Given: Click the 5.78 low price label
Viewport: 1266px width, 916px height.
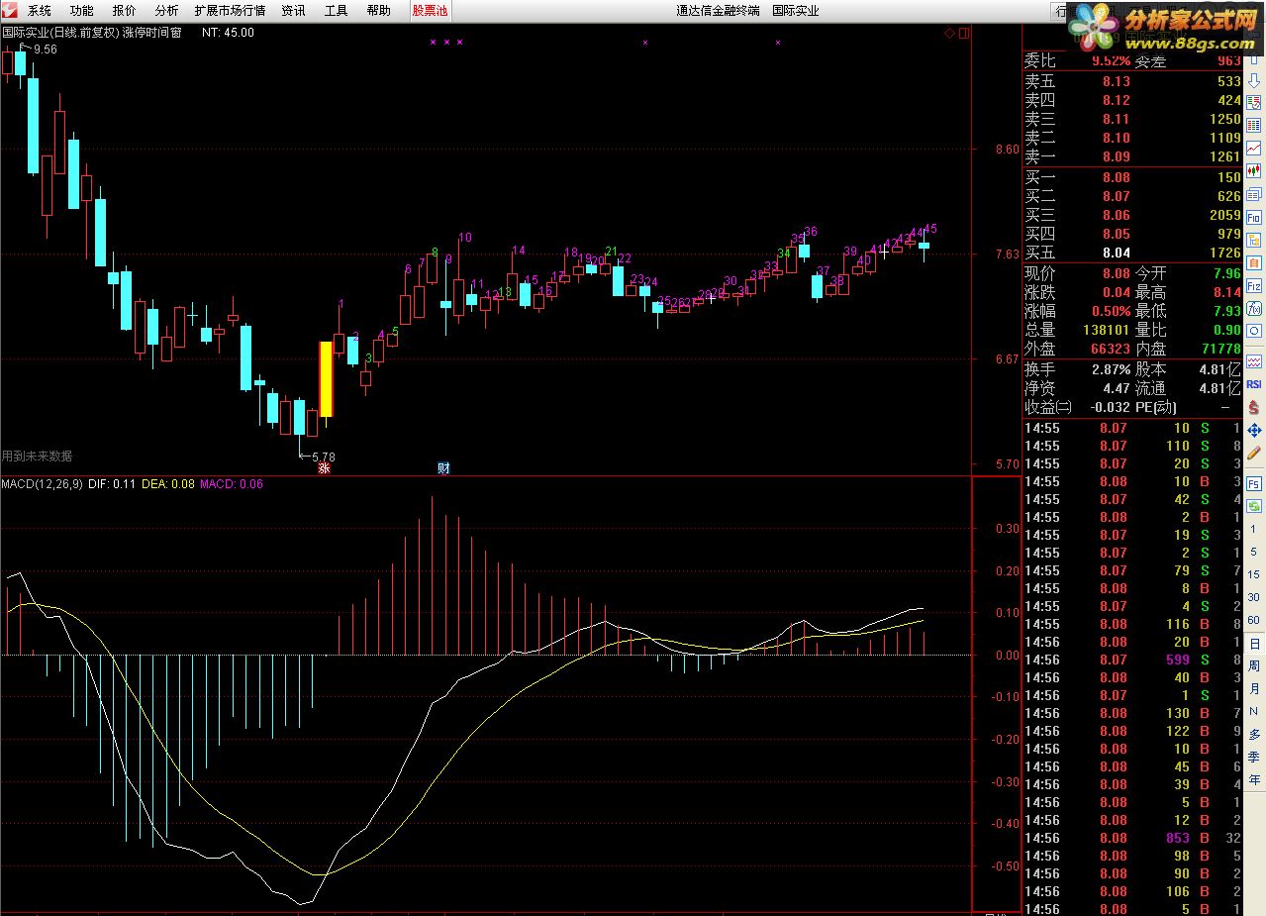Looking at the screenshot, I should [324, 458].
